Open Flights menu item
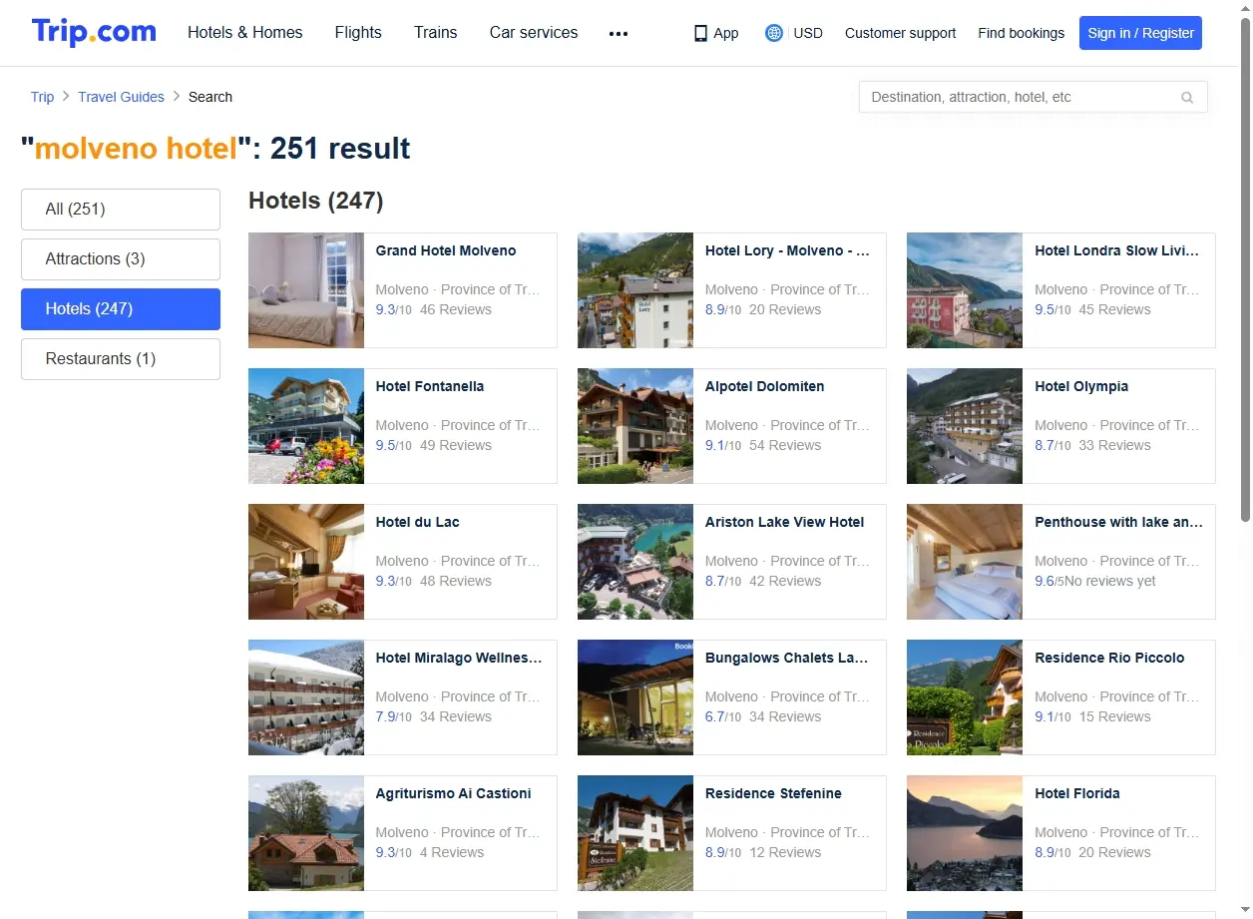The height and width of the screenshot is (919, 1253). 358,33
